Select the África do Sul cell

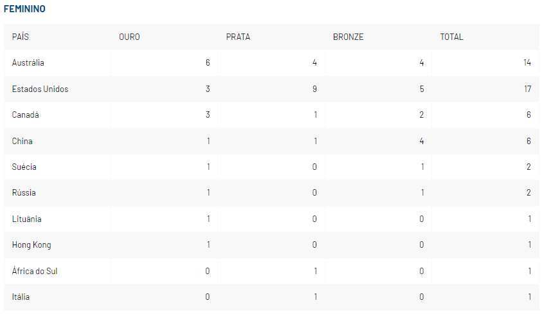34,271
